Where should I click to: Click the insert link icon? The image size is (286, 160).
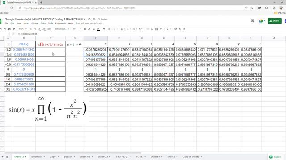click(148, 29)
